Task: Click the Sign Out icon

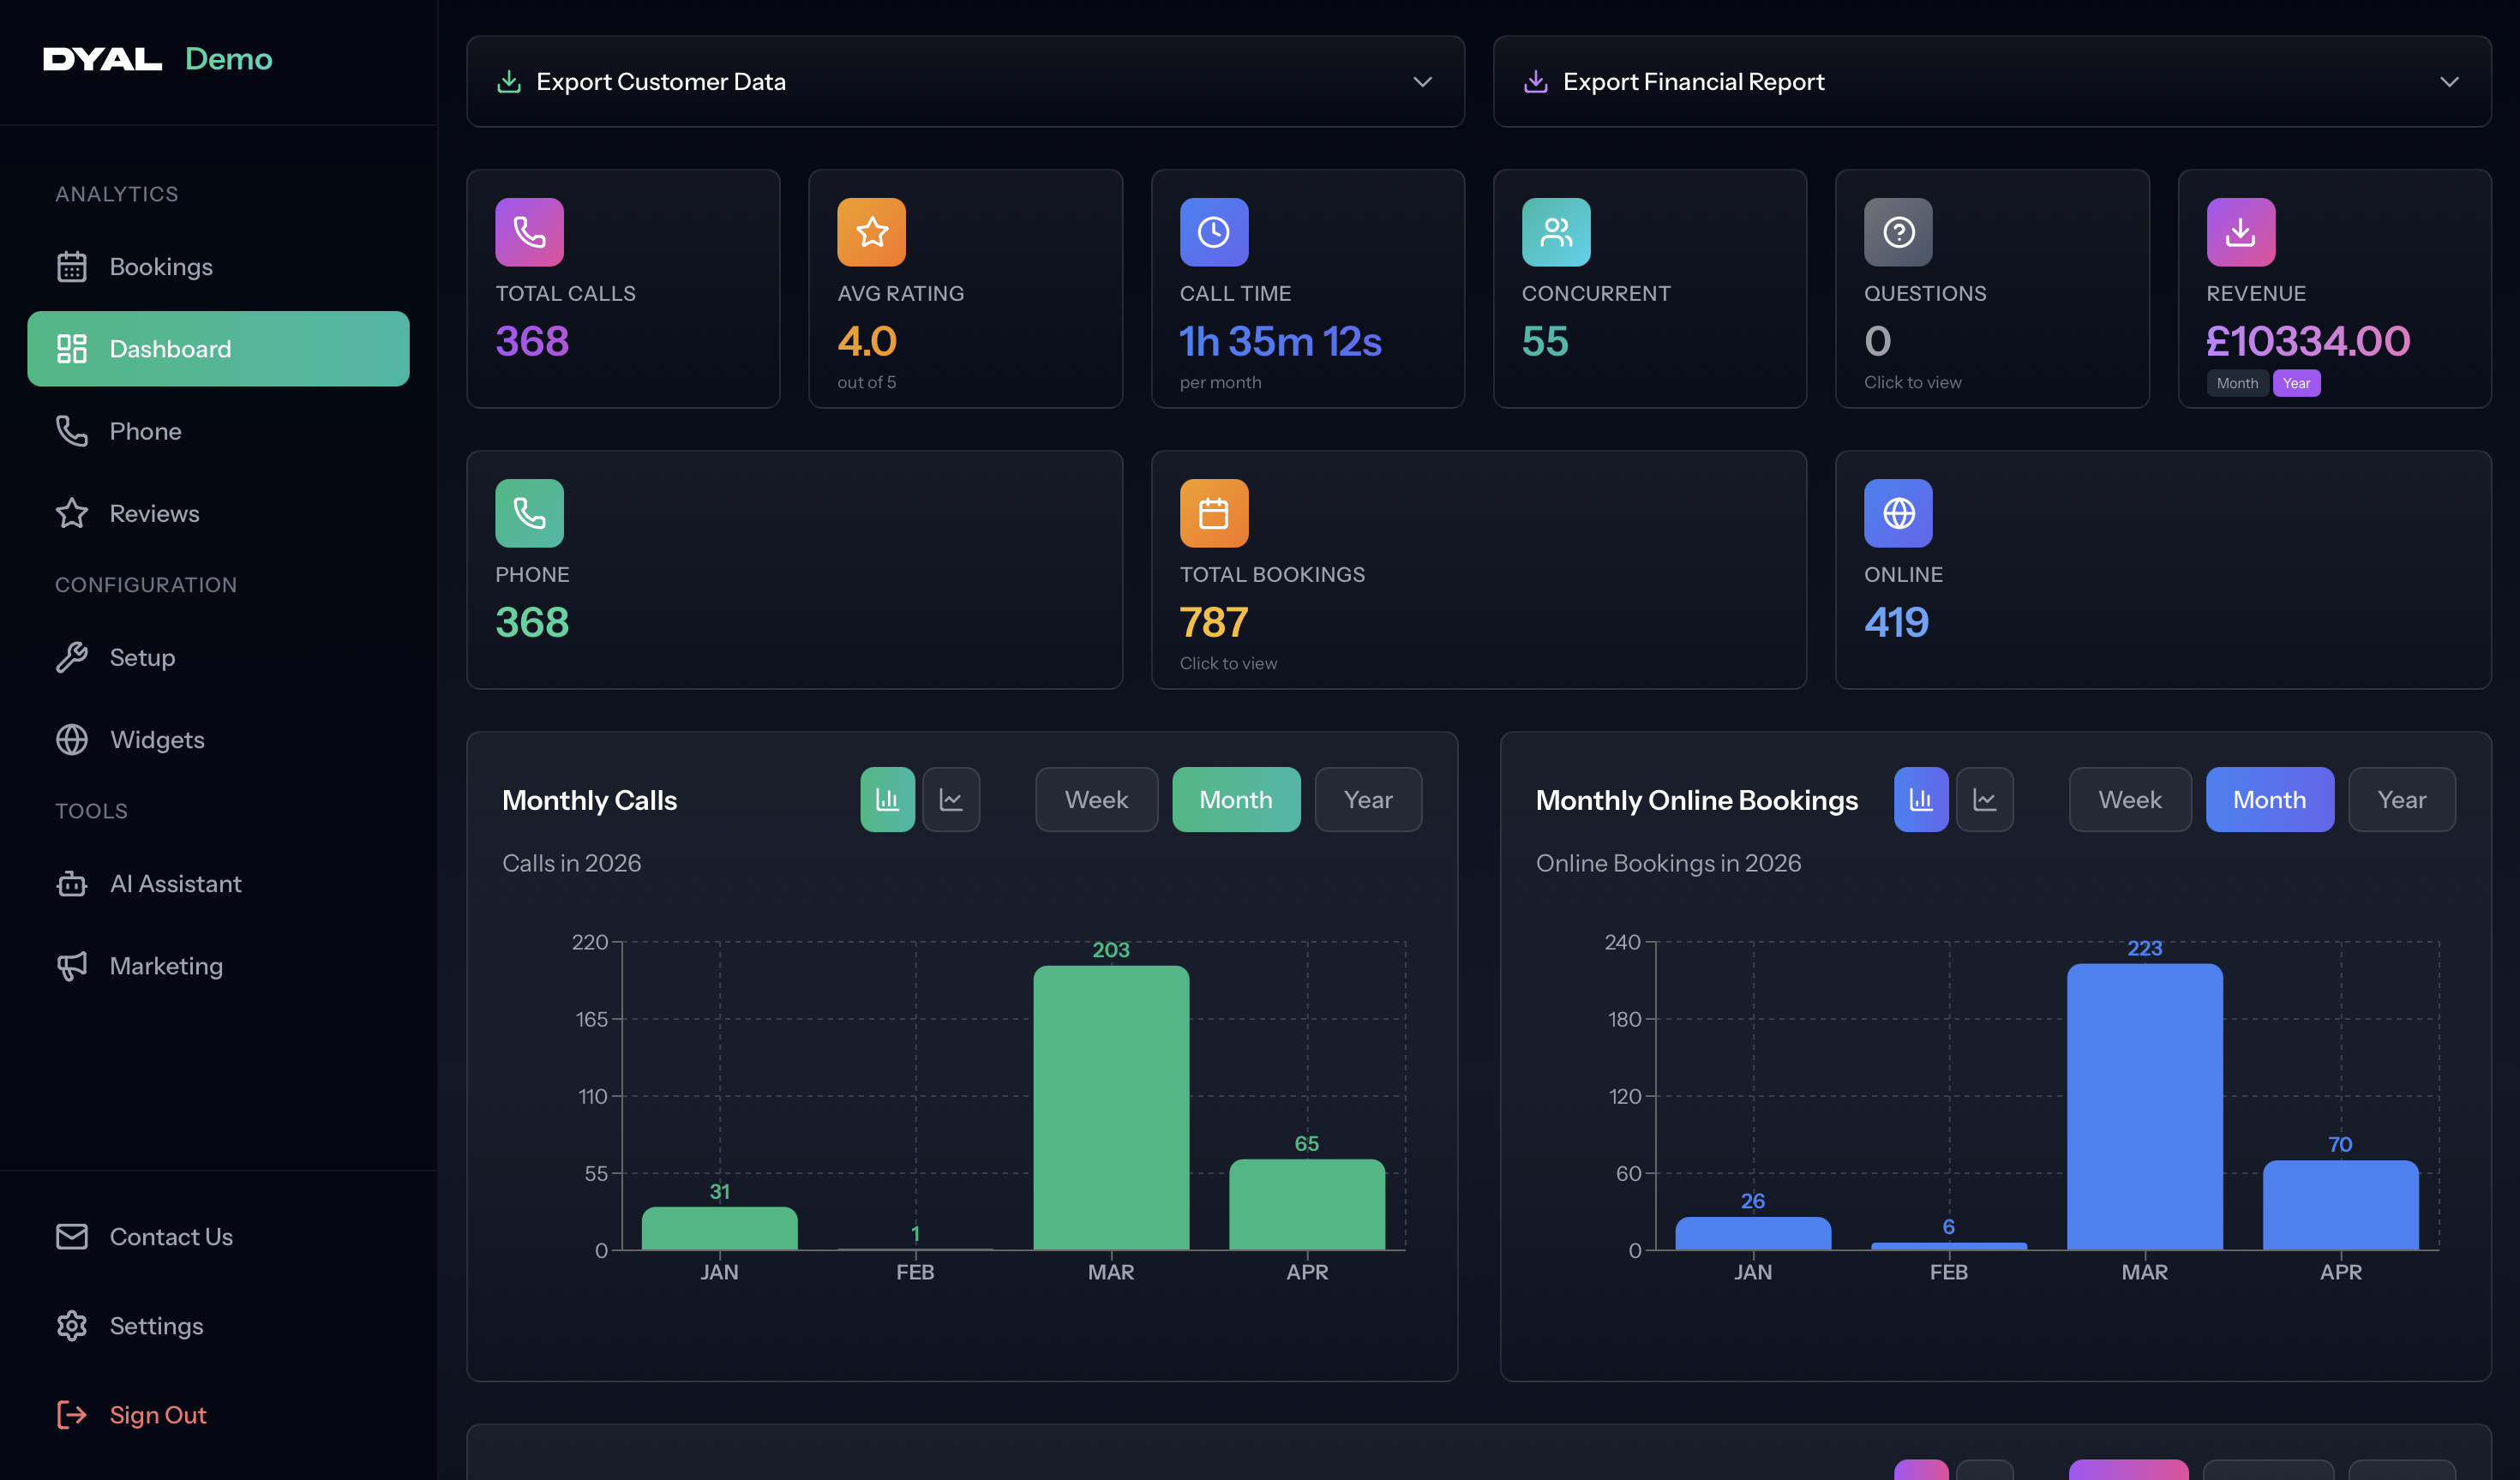Action: (x=72, y=1415)
